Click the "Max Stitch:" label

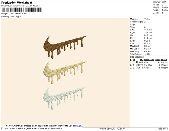pos(135,46)
